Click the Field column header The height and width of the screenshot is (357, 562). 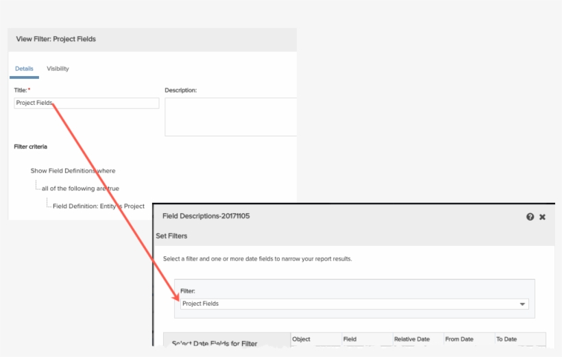[350, 339]
